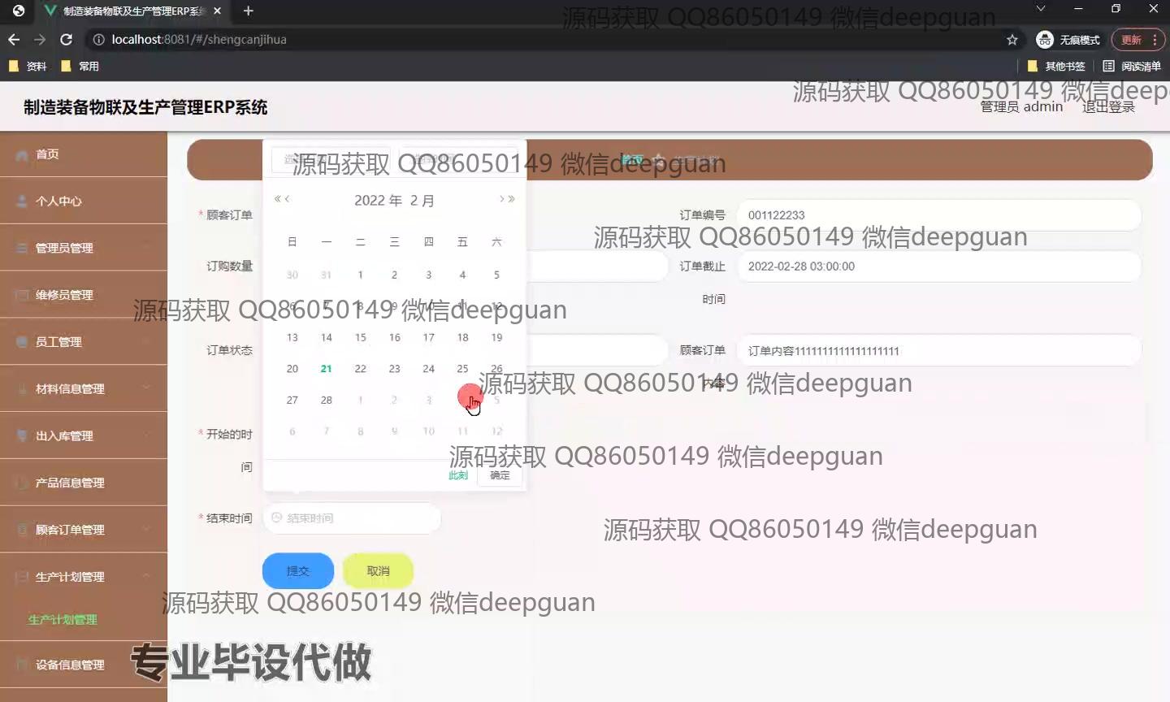
Task: Expand 产品信息管理 sidebar menu
Action: [x=84, y=483]
